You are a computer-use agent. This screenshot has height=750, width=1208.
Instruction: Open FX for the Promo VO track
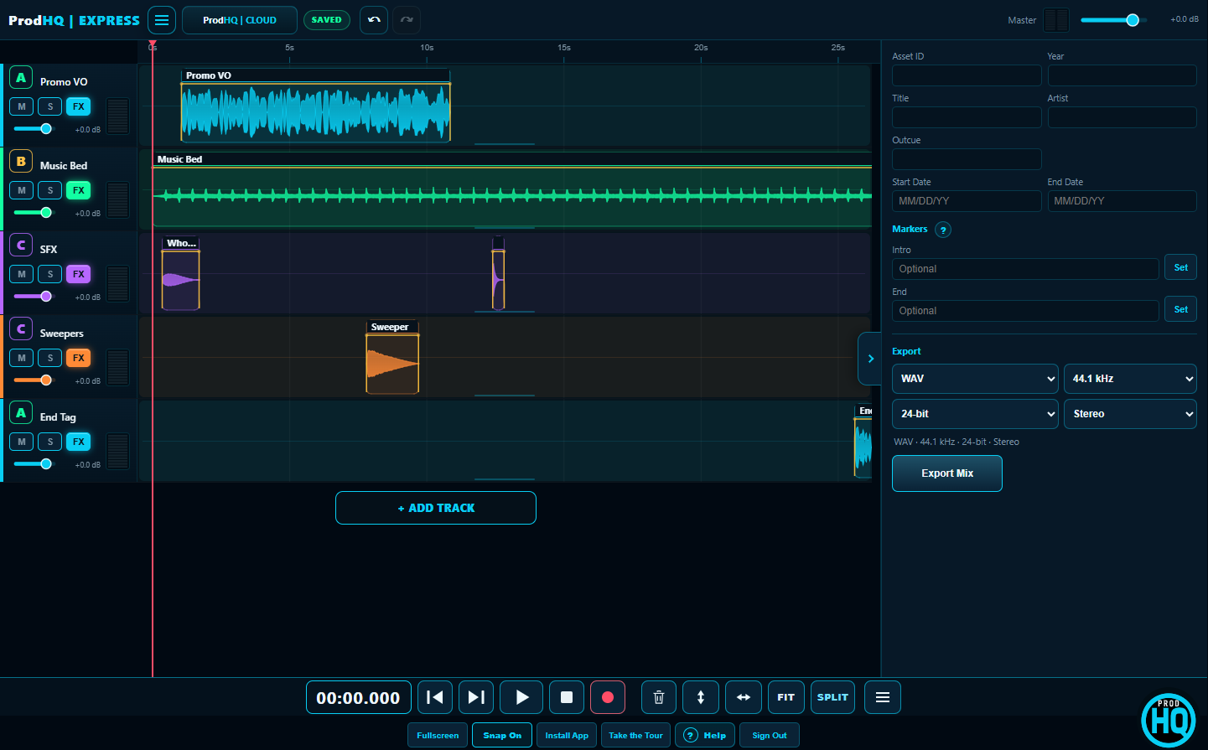pos(79,106)
